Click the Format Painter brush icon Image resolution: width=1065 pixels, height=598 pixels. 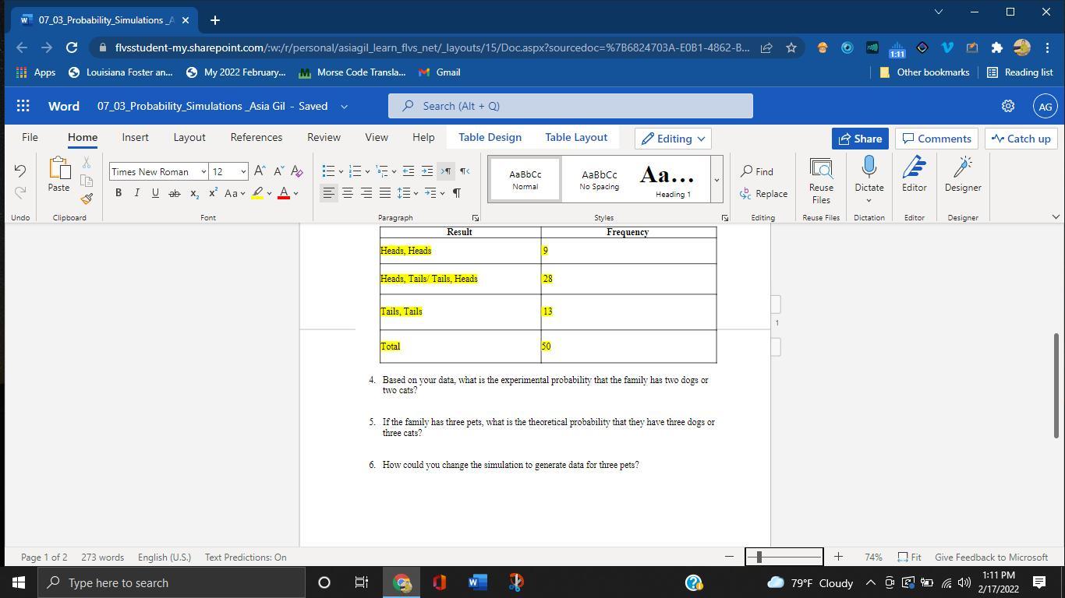[x=87, y=199]
